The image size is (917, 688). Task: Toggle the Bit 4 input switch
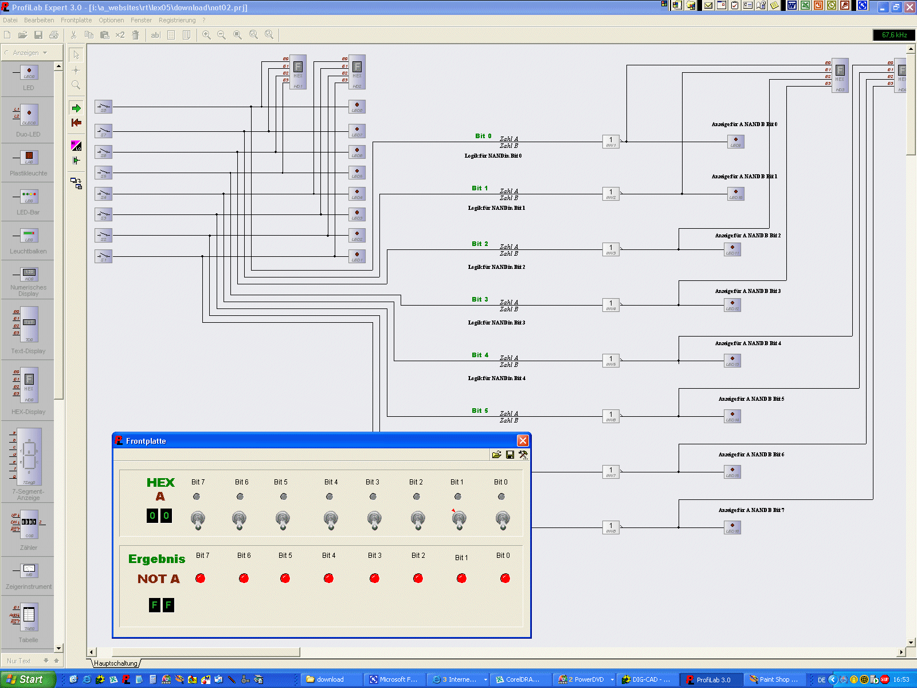point(331,519)
